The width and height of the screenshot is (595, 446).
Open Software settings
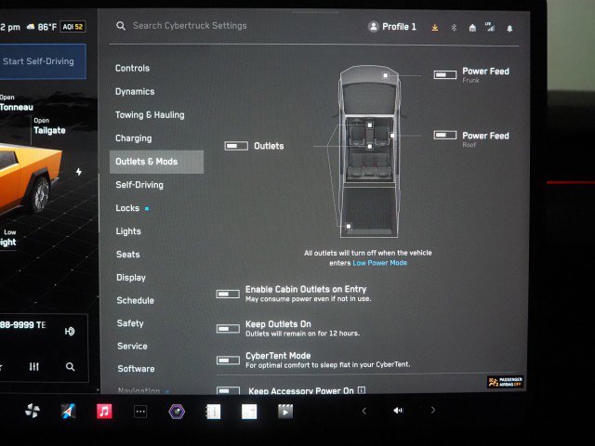[136, 369]
